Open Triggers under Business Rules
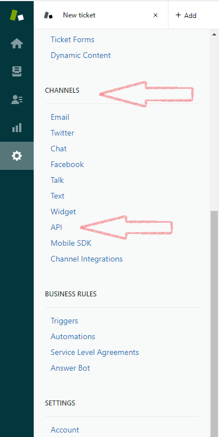 (64, 321)
